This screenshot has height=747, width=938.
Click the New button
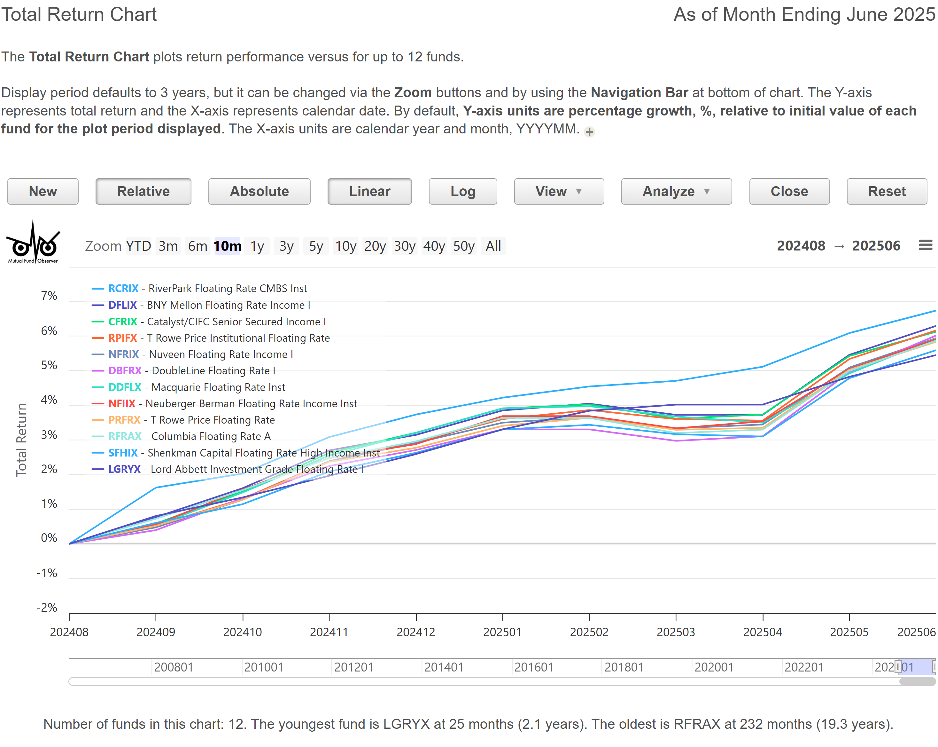click(x=43, y=191)
